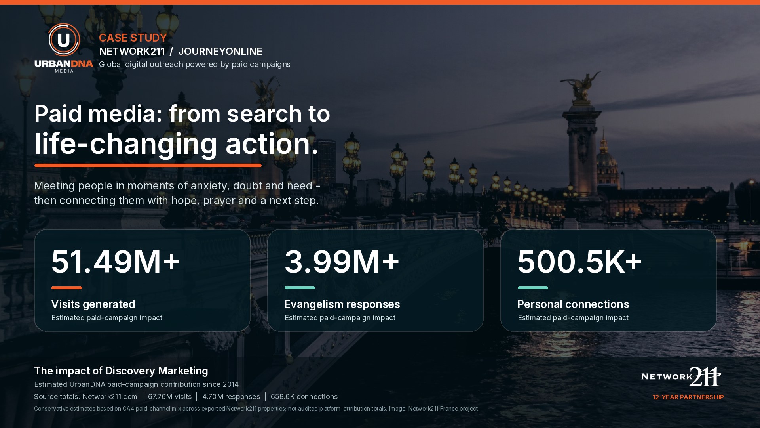The image size is (760, 428).
Task: Click the 'Evangelism responses' label
Action: 342,304
